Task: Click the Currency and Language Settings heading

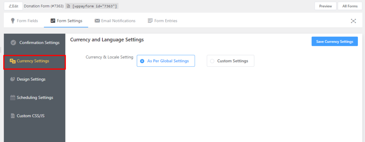Action: point(107,40)
